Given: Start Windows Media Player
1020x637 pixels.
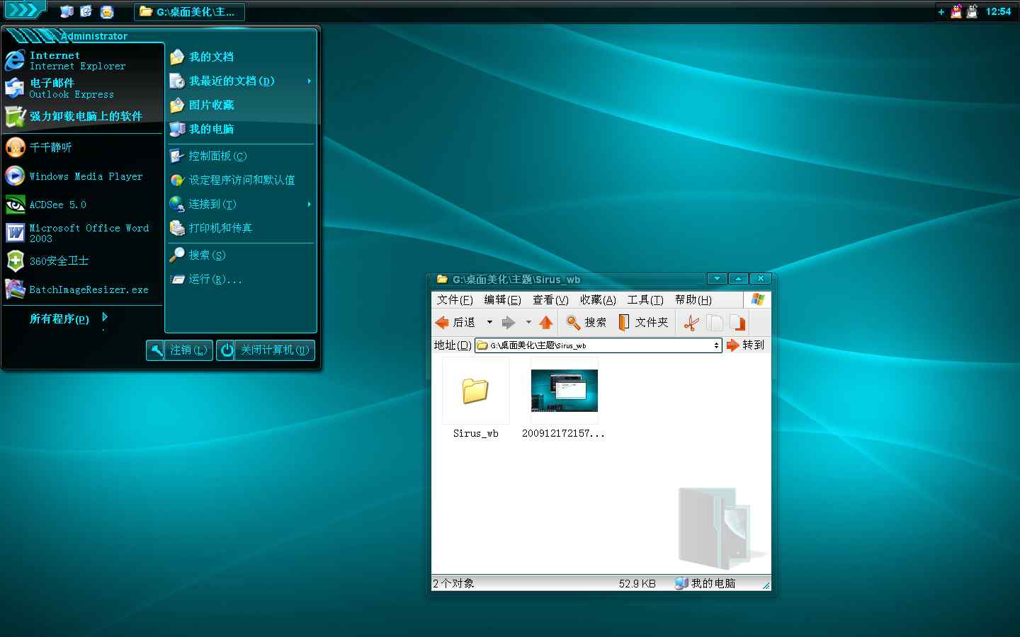Looking at the screenshot, I should (x=82, y=176).
